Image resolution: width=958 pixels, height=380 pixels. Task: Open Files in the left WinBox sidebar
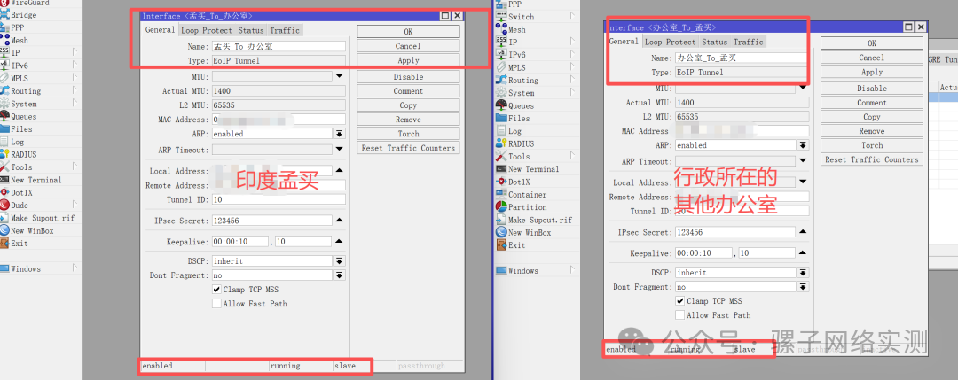(x=21, y=128)
